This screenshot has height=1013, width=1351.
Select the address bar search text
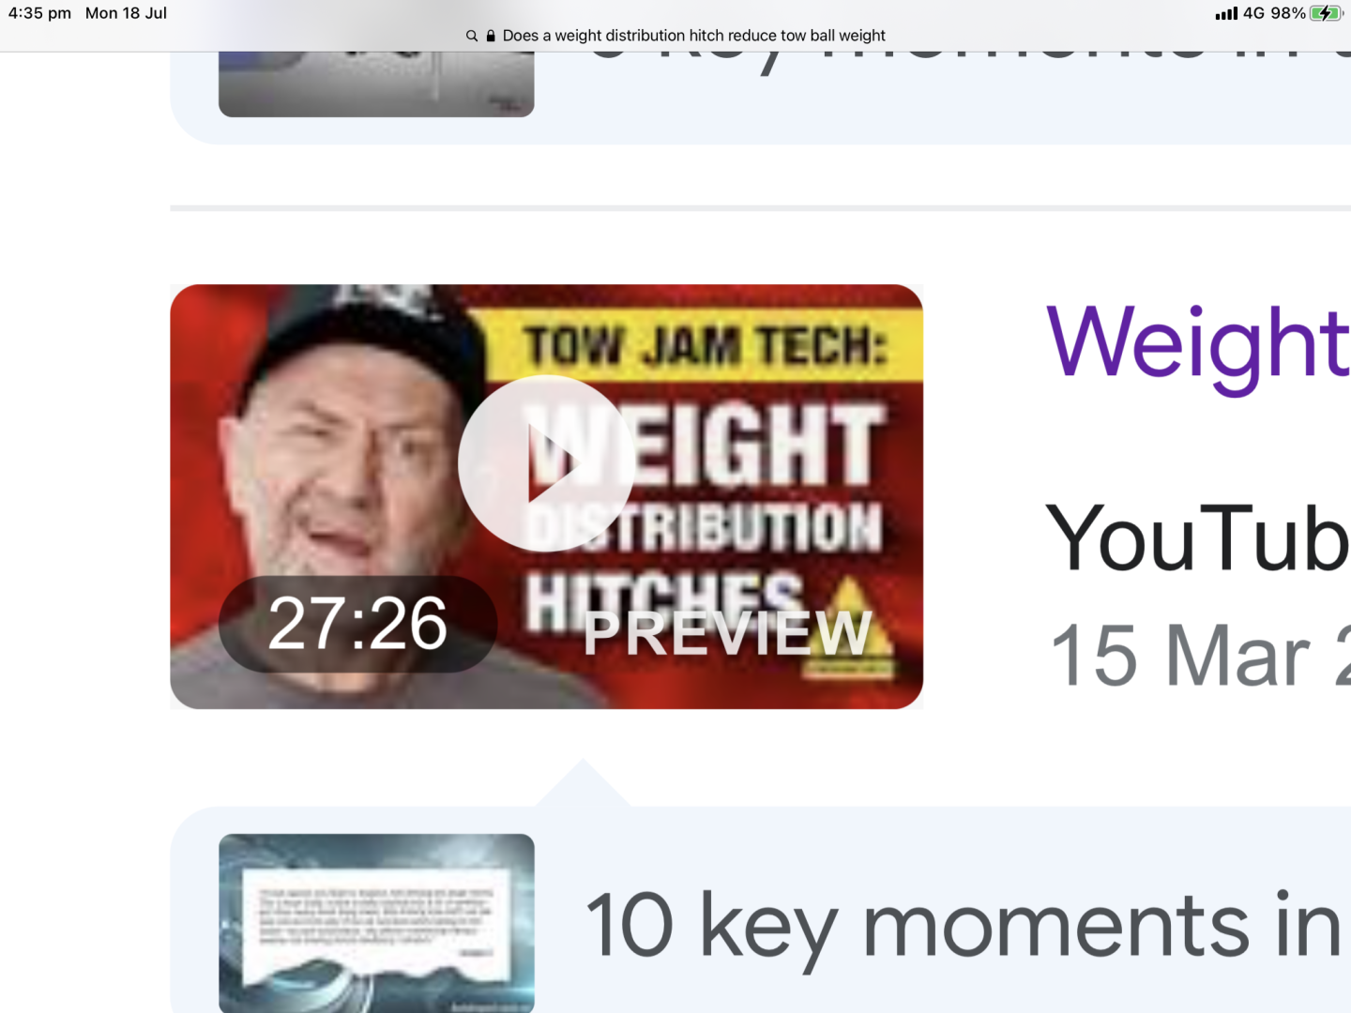[x=694, y=36]
